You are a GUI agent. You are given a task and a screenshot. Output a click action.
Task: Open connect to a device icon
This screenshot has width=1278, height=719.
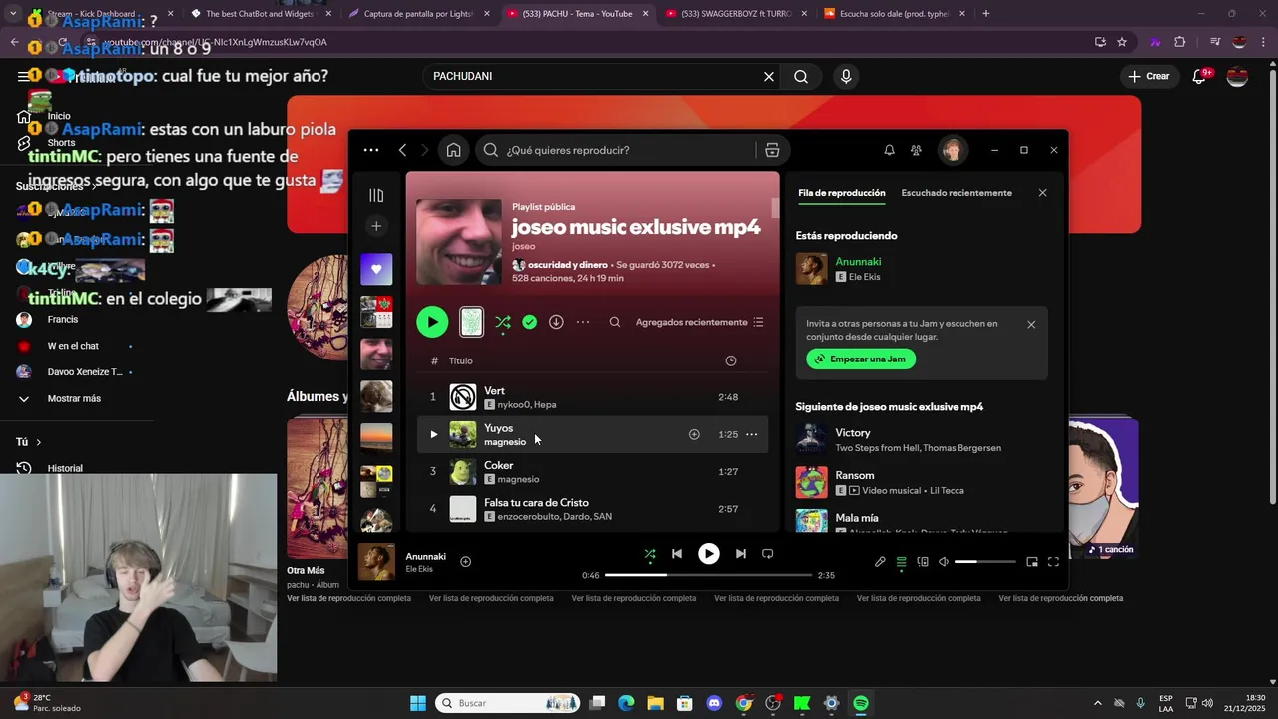click(923, 562)
